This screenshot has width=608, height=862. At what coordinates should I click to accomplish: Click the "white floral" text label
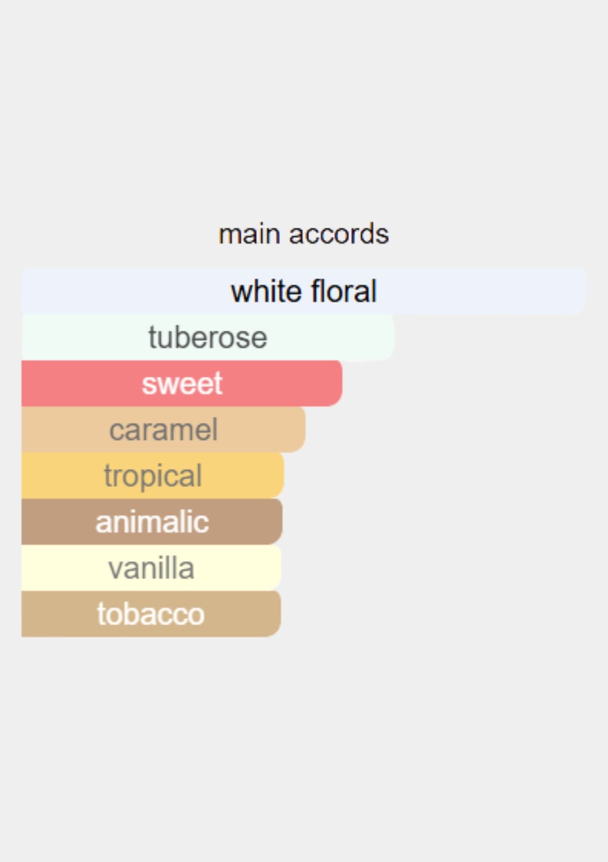point(303,292)
